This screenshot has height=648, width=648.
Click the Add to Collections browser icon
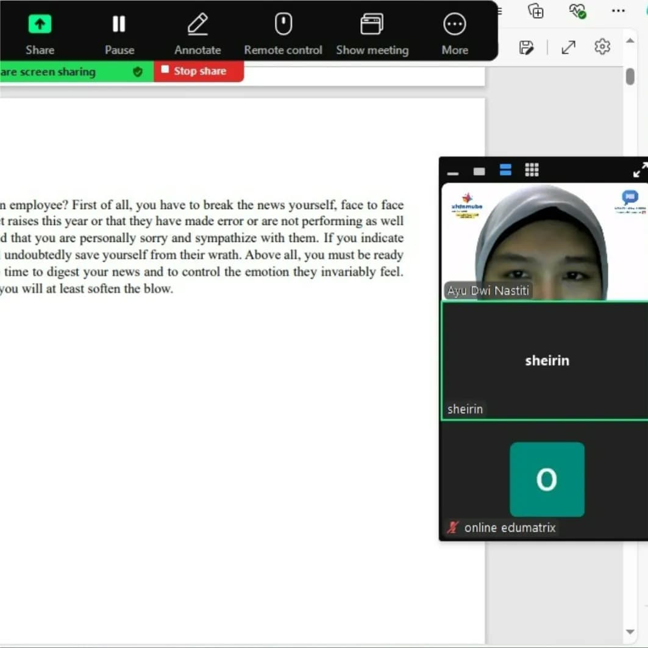tap(536, 11)
